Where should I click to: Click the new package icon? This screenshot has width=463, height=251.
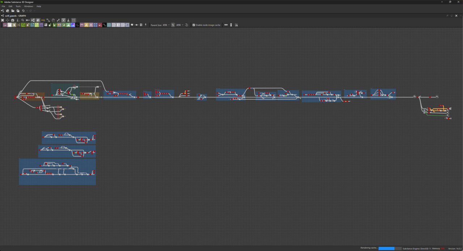tap(8, 11)
